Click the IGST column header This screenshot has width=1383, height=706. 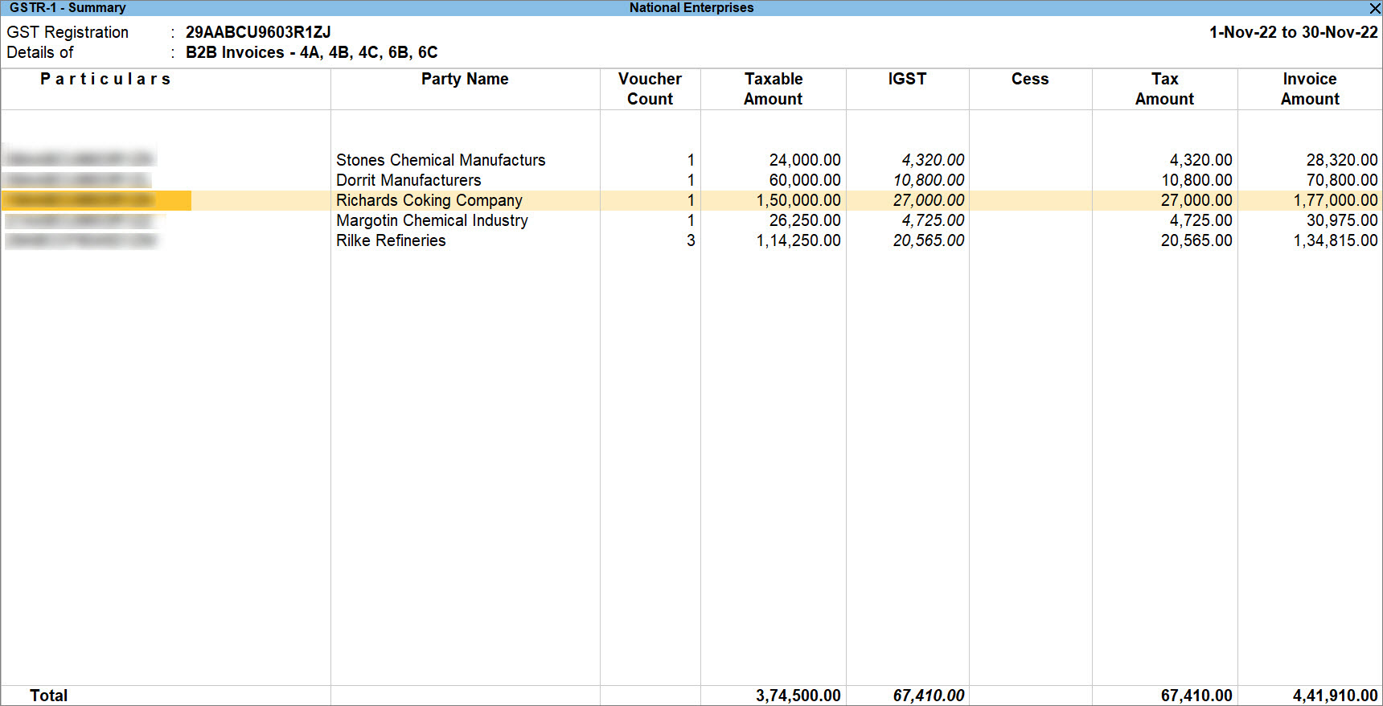coord(907,79)
